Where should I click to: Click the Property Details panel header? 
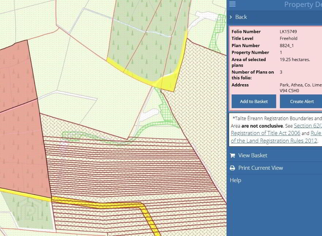click(303, 4)
